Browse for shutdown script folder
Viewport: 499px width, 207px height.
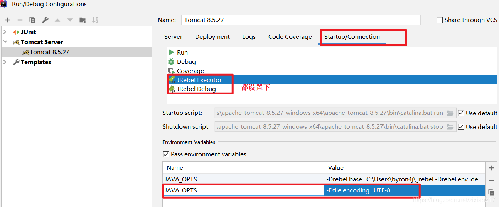click(x=450, y=127)
